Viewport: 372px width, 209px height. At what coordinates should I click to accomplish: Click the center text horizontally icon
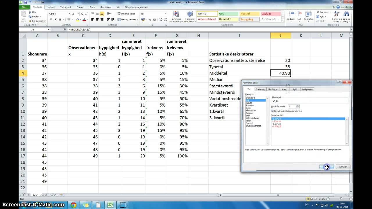97,20
